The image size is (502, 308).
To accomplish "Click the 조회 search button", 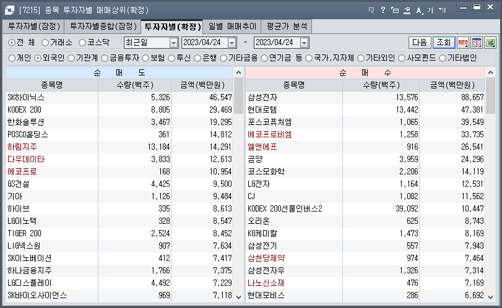I will [x=444, y=43].
